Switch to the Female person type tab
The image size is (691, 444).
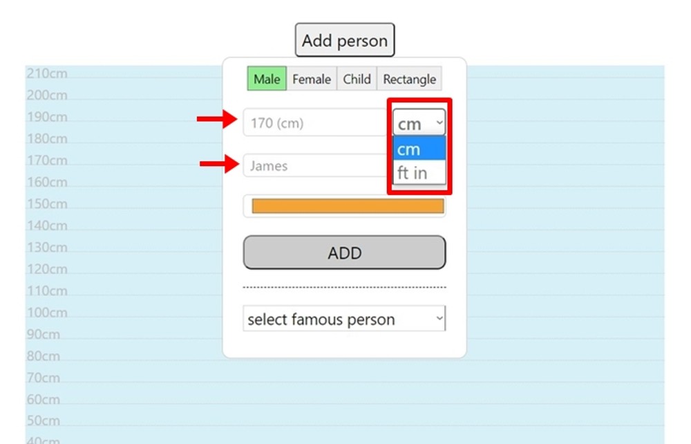coord(311,79)
